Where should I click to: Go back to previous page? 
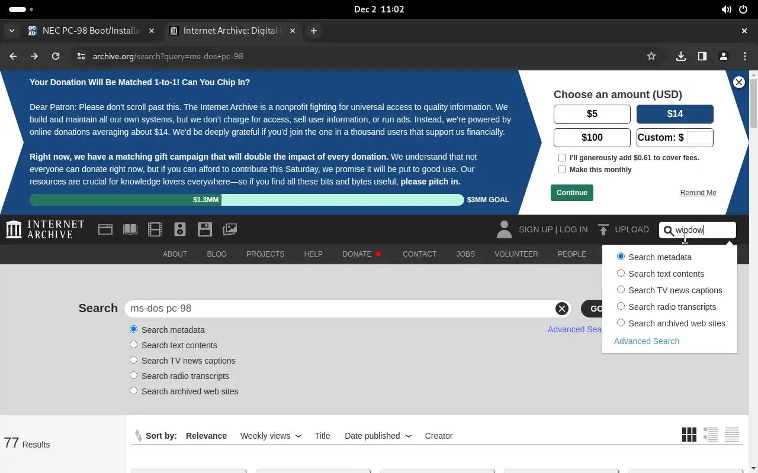coord(13,56)
